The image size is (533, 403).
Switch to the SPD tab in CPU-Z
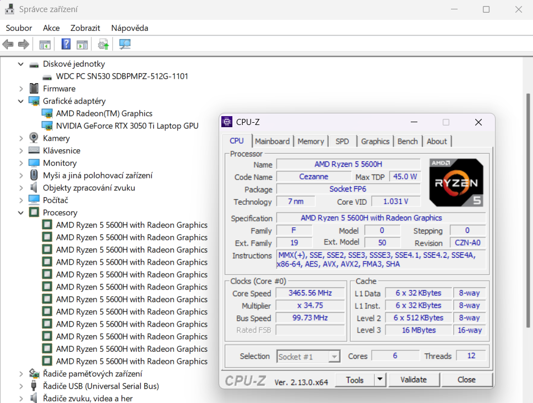tap(342, 141)
